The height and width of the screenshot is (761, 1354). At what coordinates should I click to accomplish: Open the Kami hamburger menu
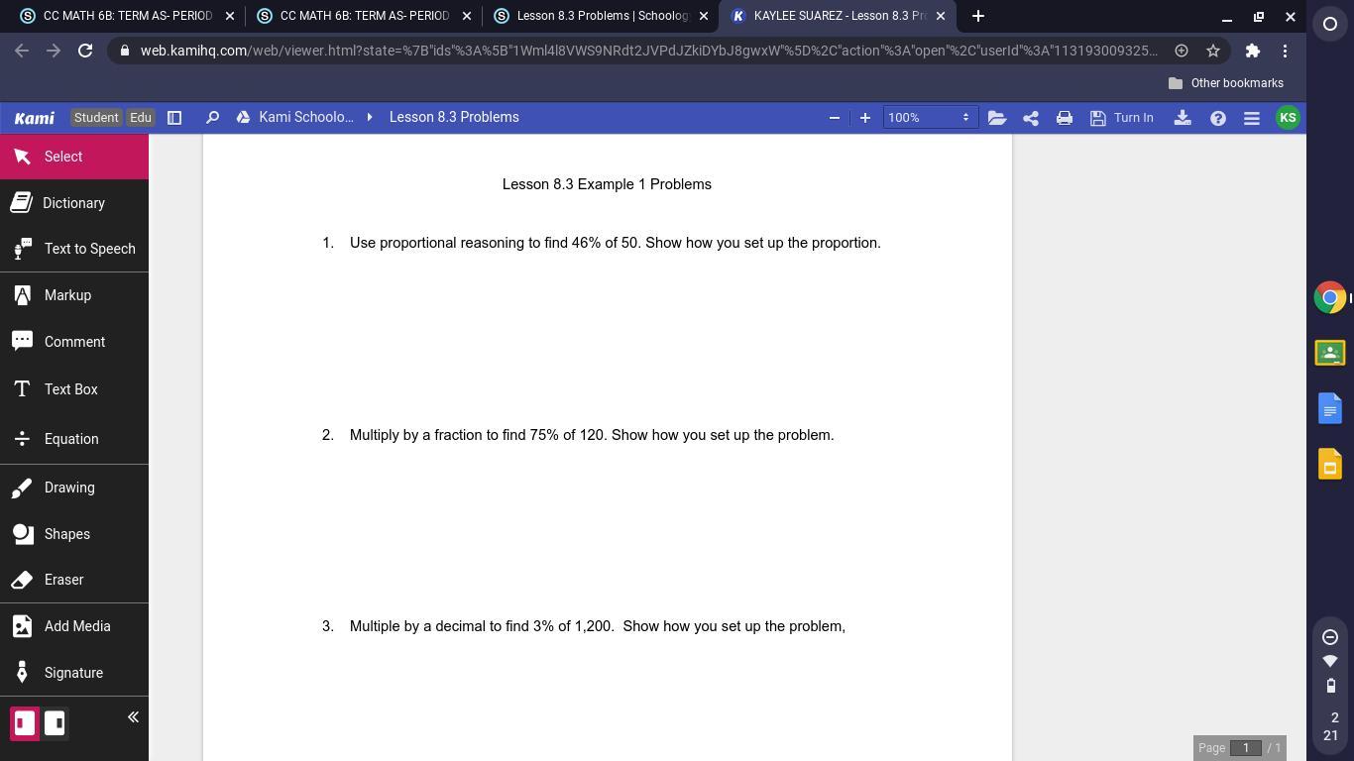coord(1252,118)
